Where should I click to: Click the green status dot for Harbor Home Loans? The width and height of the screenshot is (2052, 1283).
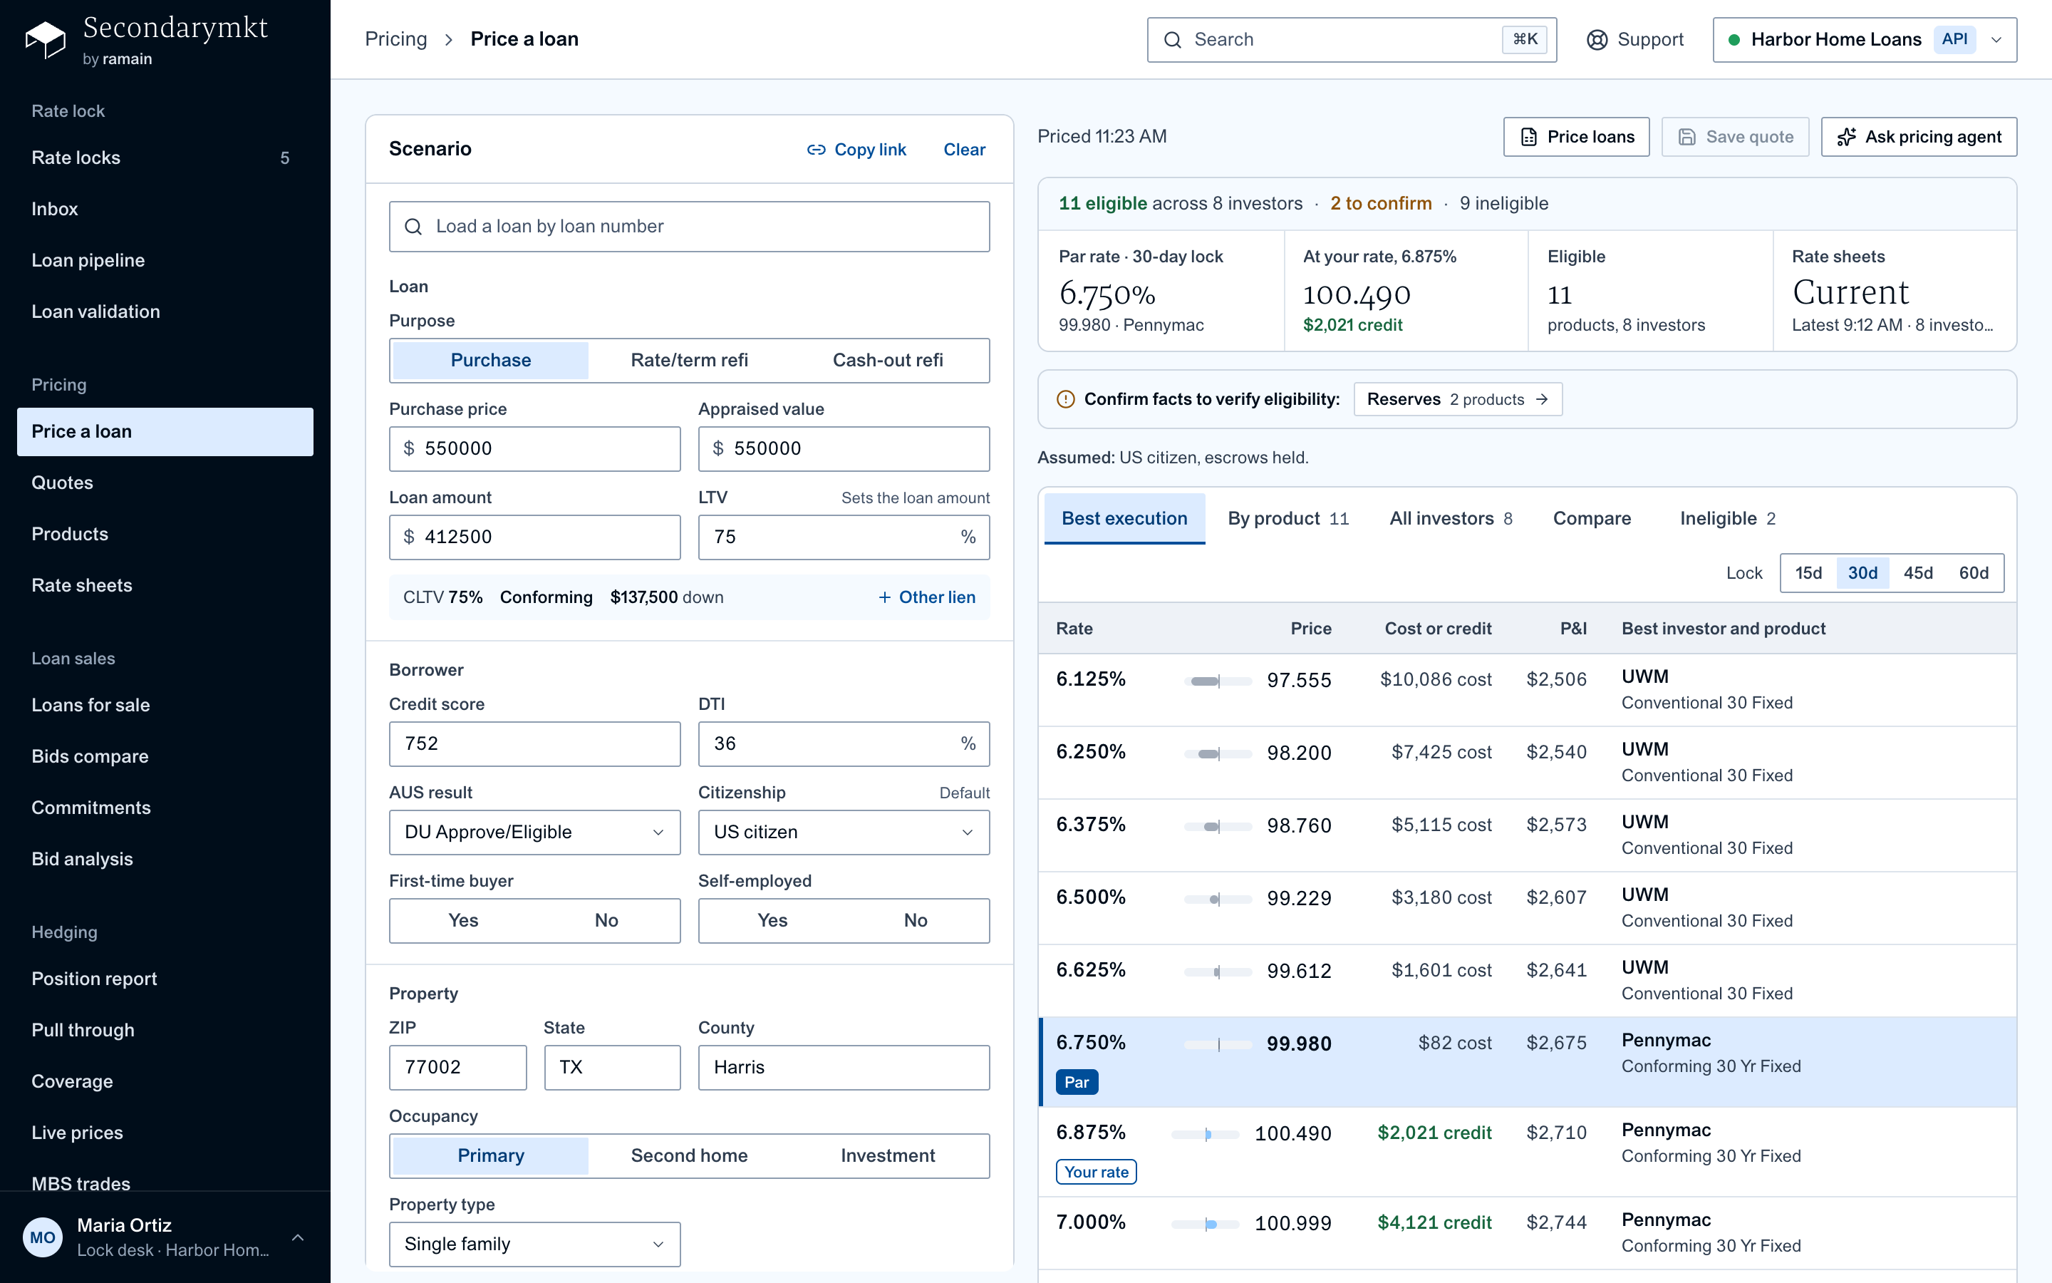(1734, 40)
